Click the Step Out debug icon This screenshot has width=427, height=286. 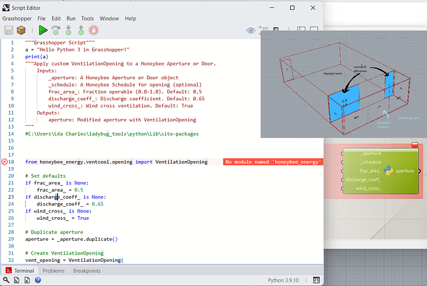point(80,30)
